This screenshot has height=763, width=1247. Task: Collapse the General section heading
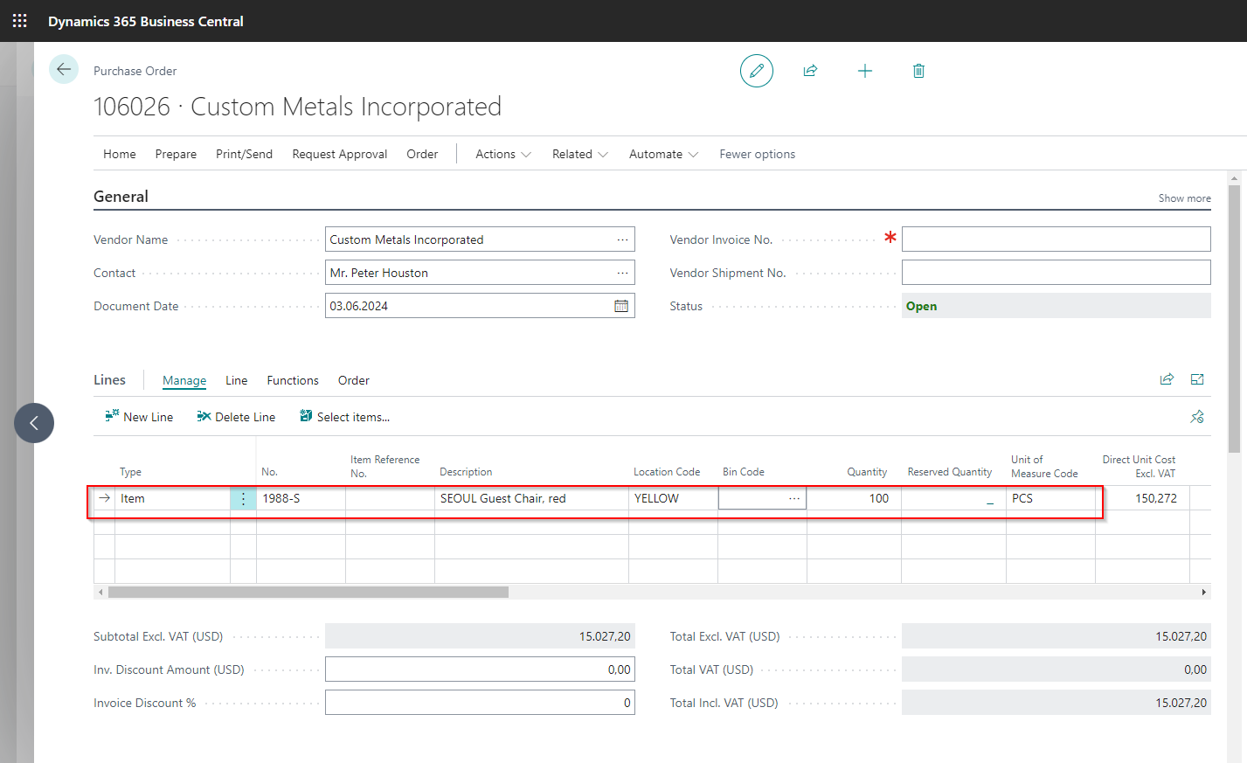point(121,197)
